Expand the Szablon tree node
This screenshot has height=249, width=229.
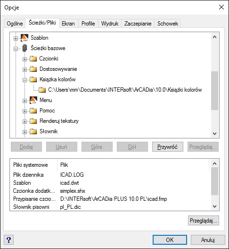click(16, 38)
